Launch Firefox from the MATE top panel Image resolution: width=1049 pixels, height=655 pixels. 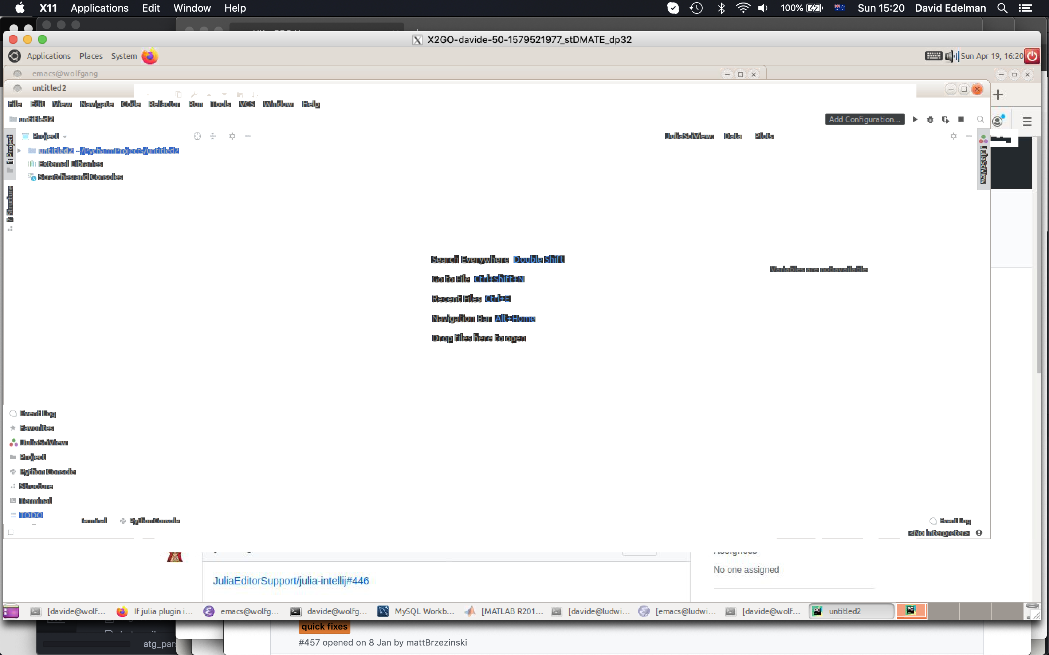(150, 56)
